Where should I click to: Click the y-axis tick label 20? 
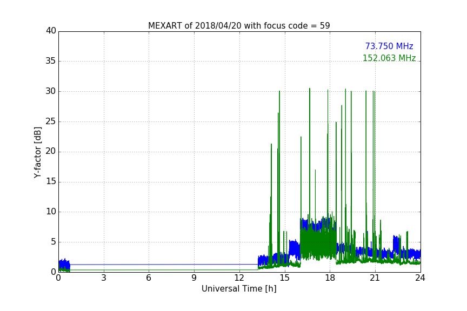click(51, 151)
